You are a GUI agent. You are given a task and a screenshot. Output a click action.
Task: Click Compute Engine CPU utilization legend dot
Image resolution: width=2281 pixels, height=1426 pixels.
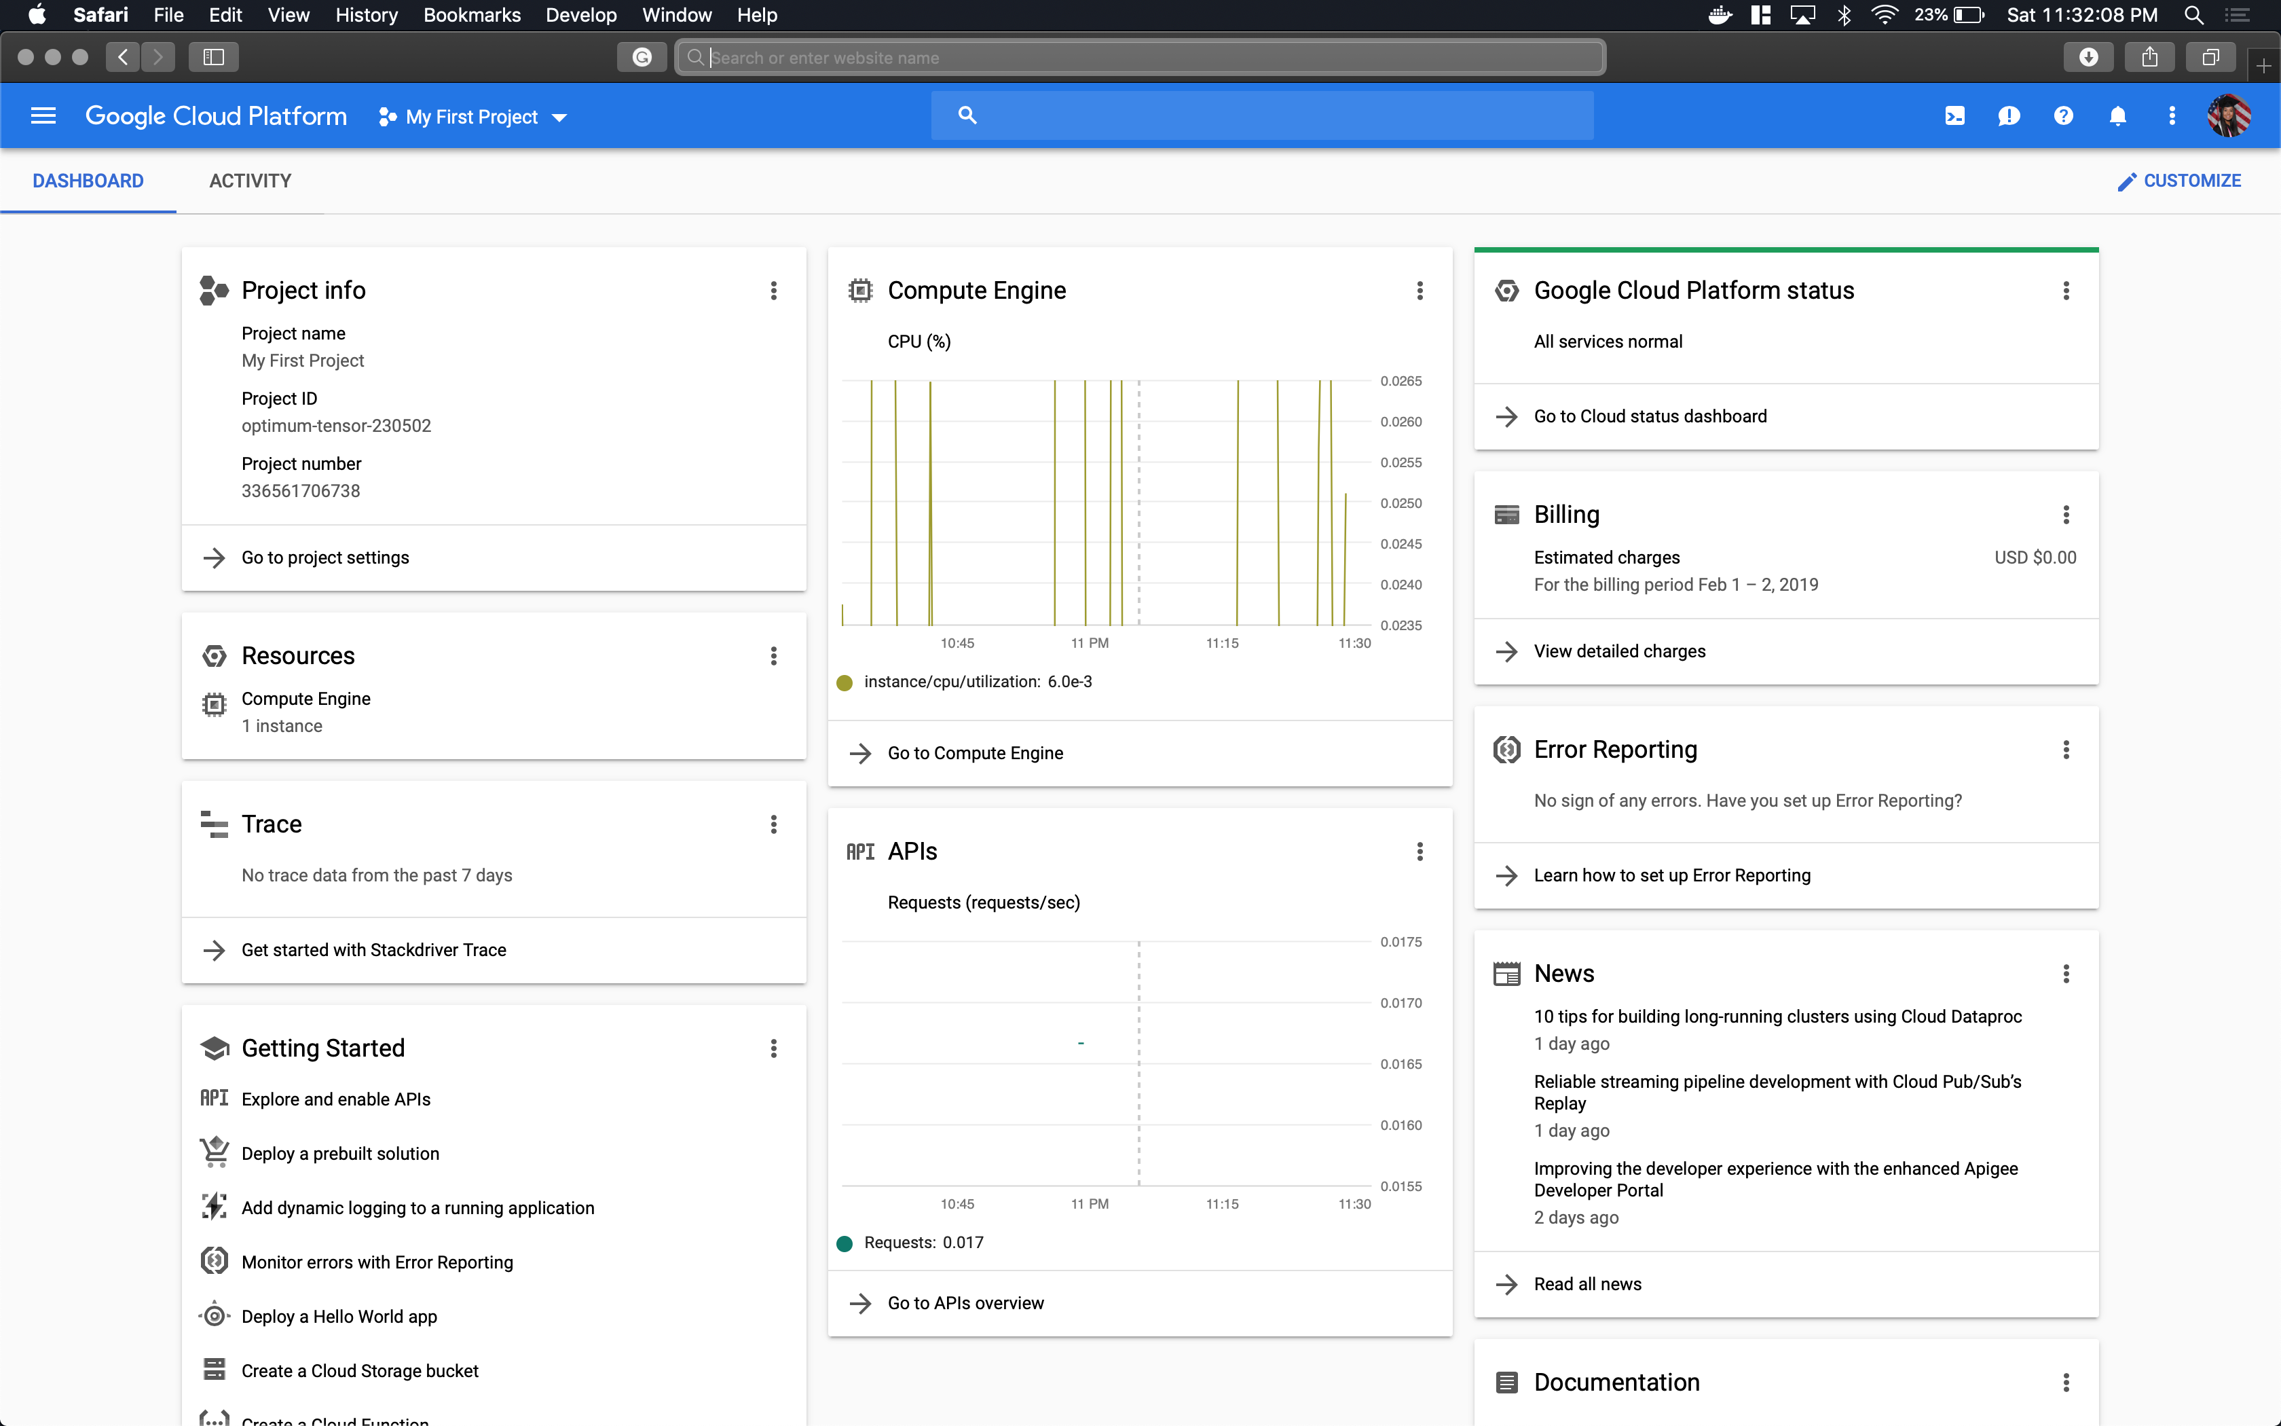pos(845,683)
